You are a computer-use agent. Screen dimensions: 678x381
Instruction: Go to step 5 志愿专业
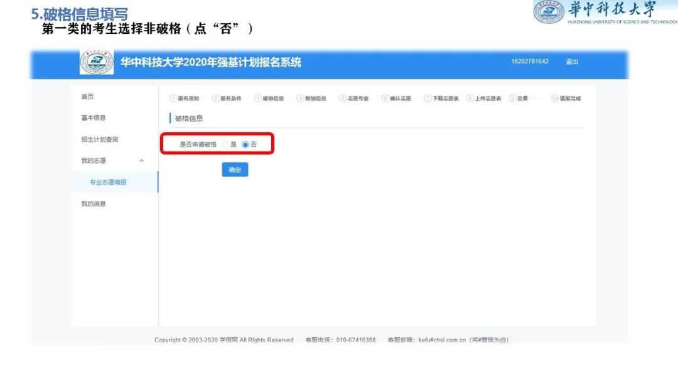[354, 98]
